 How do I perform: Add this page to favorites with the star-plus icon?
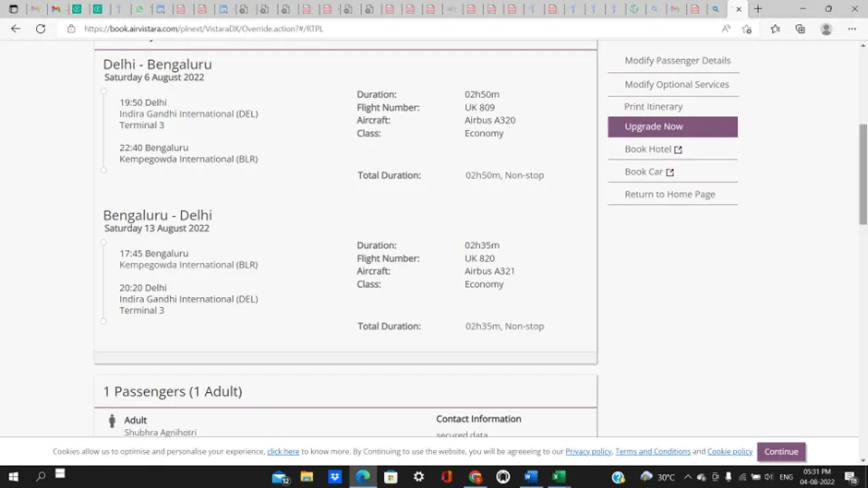[x=747, y=29]
